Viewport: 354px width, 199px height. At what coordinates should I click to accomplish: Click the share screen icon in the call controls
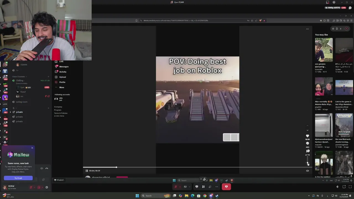(x=197, y=187)
